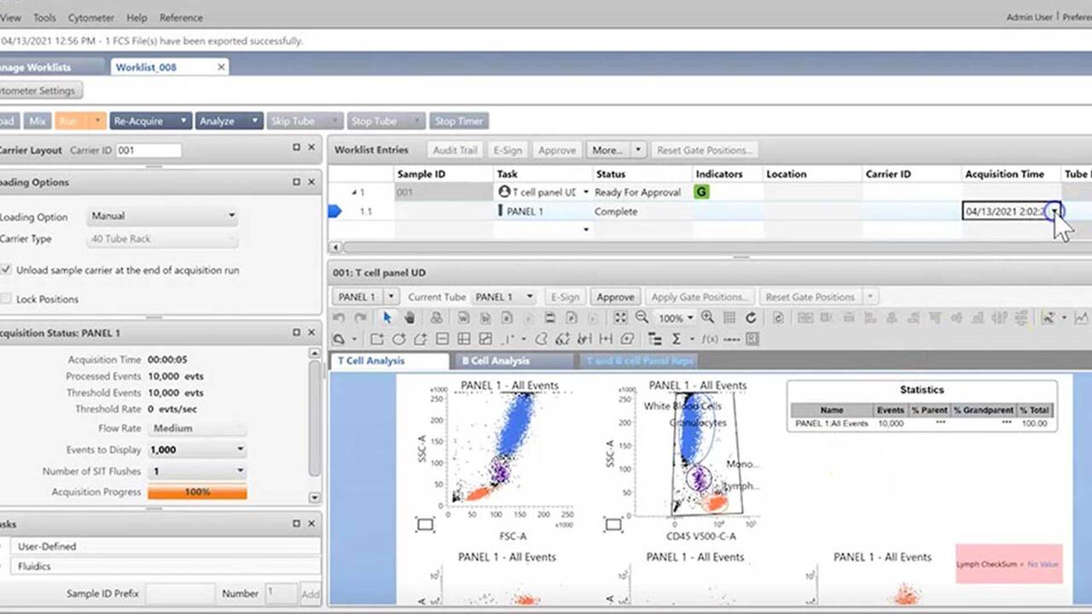Click the refresh plots icon

751,317
